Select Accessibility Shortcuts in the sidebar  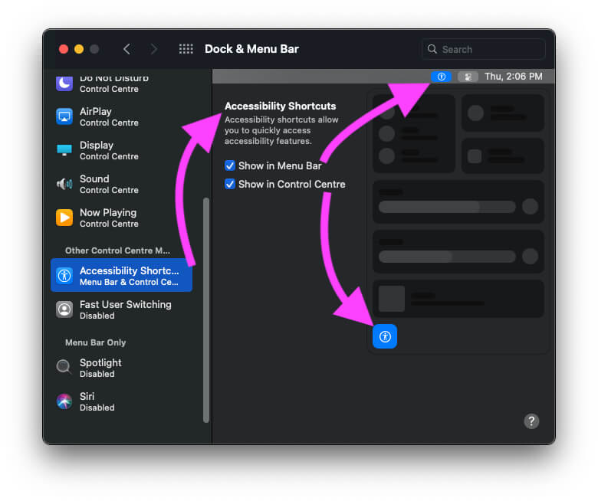(x=121, y=276)
